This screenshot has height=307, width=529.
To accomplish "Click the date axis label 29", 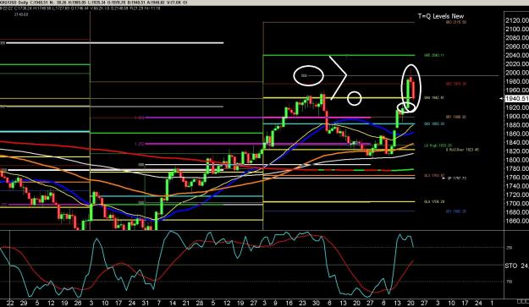I will [24, 303].
